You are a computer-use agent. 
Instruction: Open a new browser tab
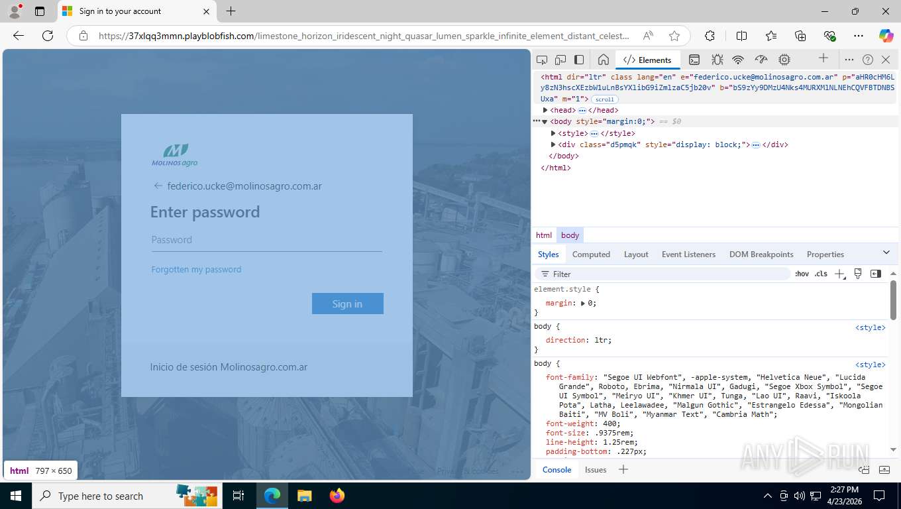(231, 11)
